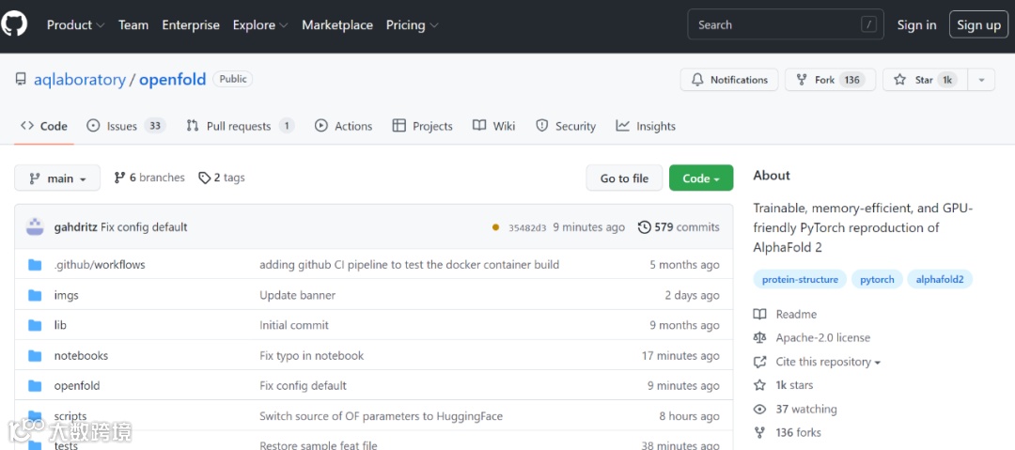This screenshot has height=450, width=1015.
Task: Click the pending commit status dot
Action: coord(496,227)
